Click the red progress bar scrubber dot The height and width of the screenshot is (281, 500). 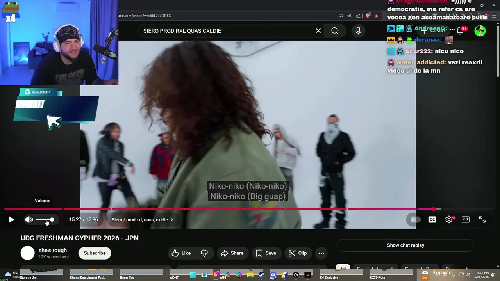click(x=434, y=209)
